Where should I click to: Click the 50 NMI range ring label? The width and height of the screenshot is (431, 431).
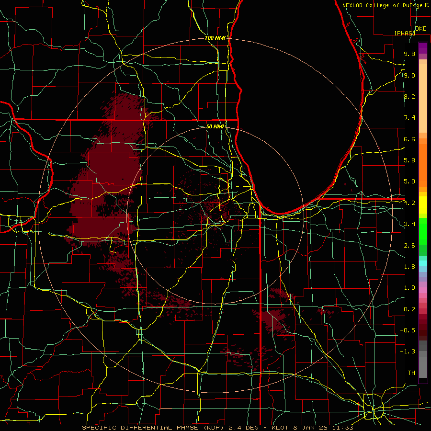click(215, 126)
